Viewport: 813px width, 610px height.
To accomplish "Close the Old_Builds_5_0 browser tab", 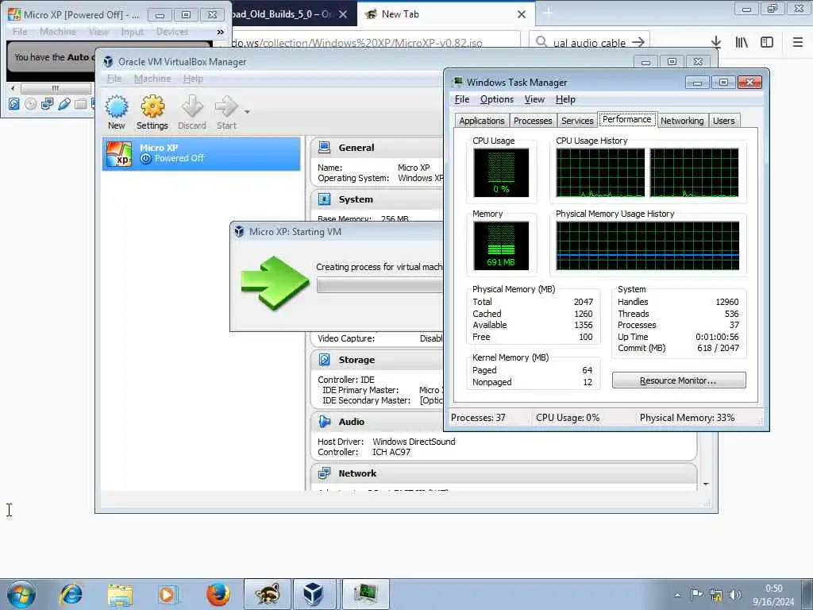I will pyautogui.click(x=343, y=14).
